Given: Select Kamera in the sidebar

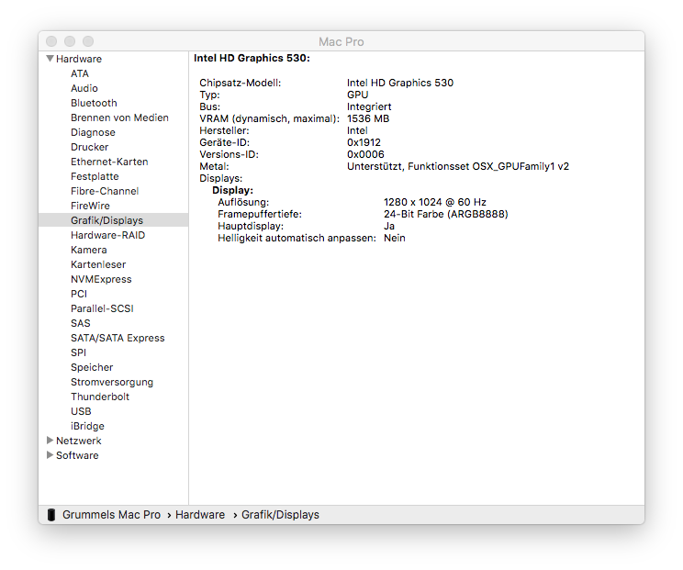Looking at the screenshot, I should click(x=88, y=250).
